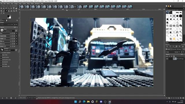The width and height of the screenshot is (185, 104).
Task: Enable the Incremental checkbox
Action: coord(1,62)
